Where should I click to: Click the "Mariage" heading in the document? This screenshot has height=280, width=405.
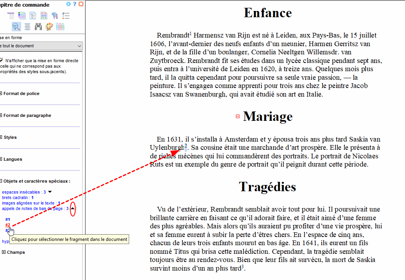click(x=268, y=117)
